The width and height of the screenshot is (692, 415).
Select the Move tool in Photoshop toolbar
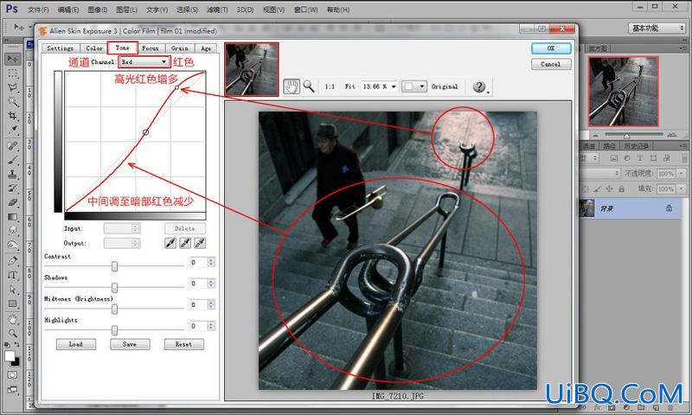point(12,59)
